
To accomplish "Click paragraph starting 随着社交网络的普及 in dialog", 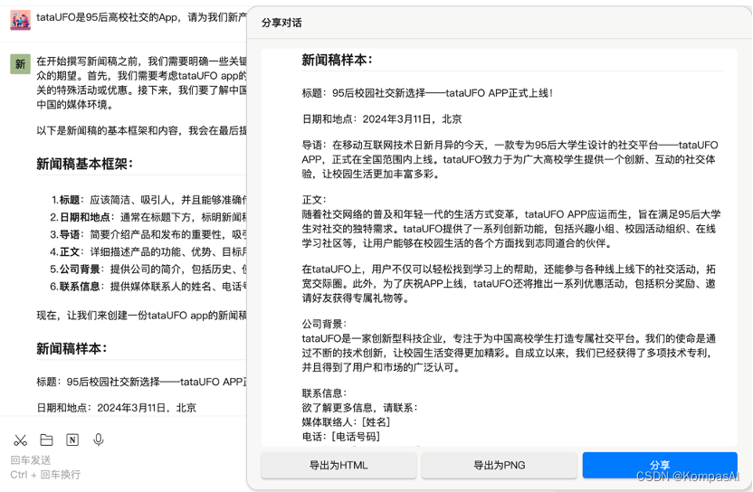I will click(x=511, y=229).
